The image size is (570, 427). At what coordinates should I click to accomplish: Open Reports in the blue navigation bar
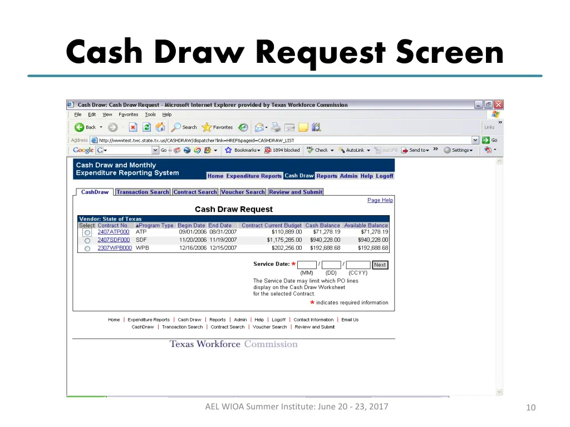point(327,176)
